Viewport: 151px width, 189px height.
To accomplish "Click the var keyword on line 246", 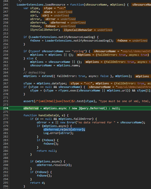I will 26,8.
